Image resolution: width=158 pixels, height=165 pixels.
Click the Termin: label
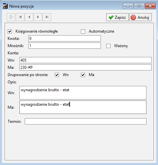14,122
